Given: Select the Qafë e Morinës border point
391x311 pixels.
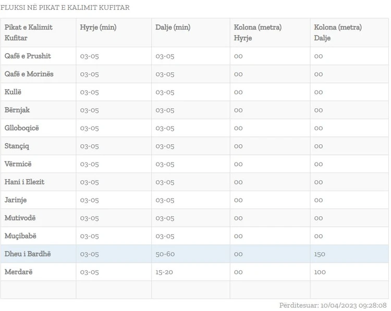Looking at the screenshot, I should coord(29,74).
